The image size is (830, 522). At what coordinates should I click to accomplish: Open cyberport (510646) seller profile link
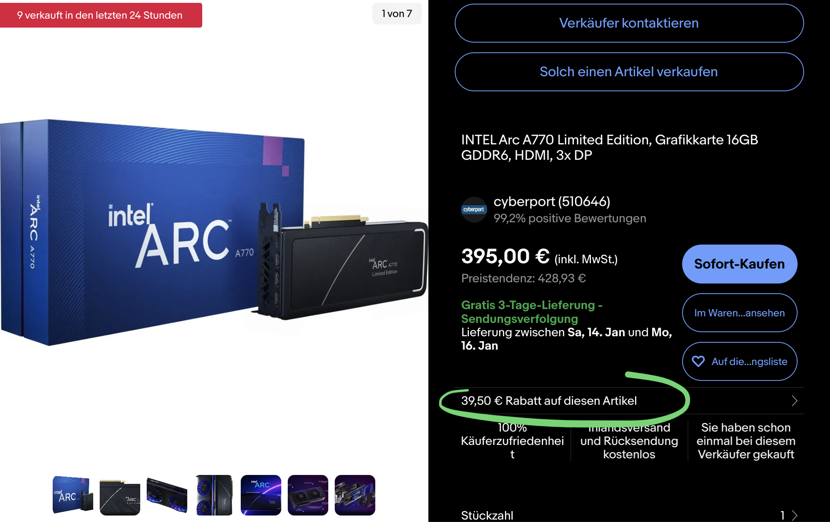pos(552,202)
